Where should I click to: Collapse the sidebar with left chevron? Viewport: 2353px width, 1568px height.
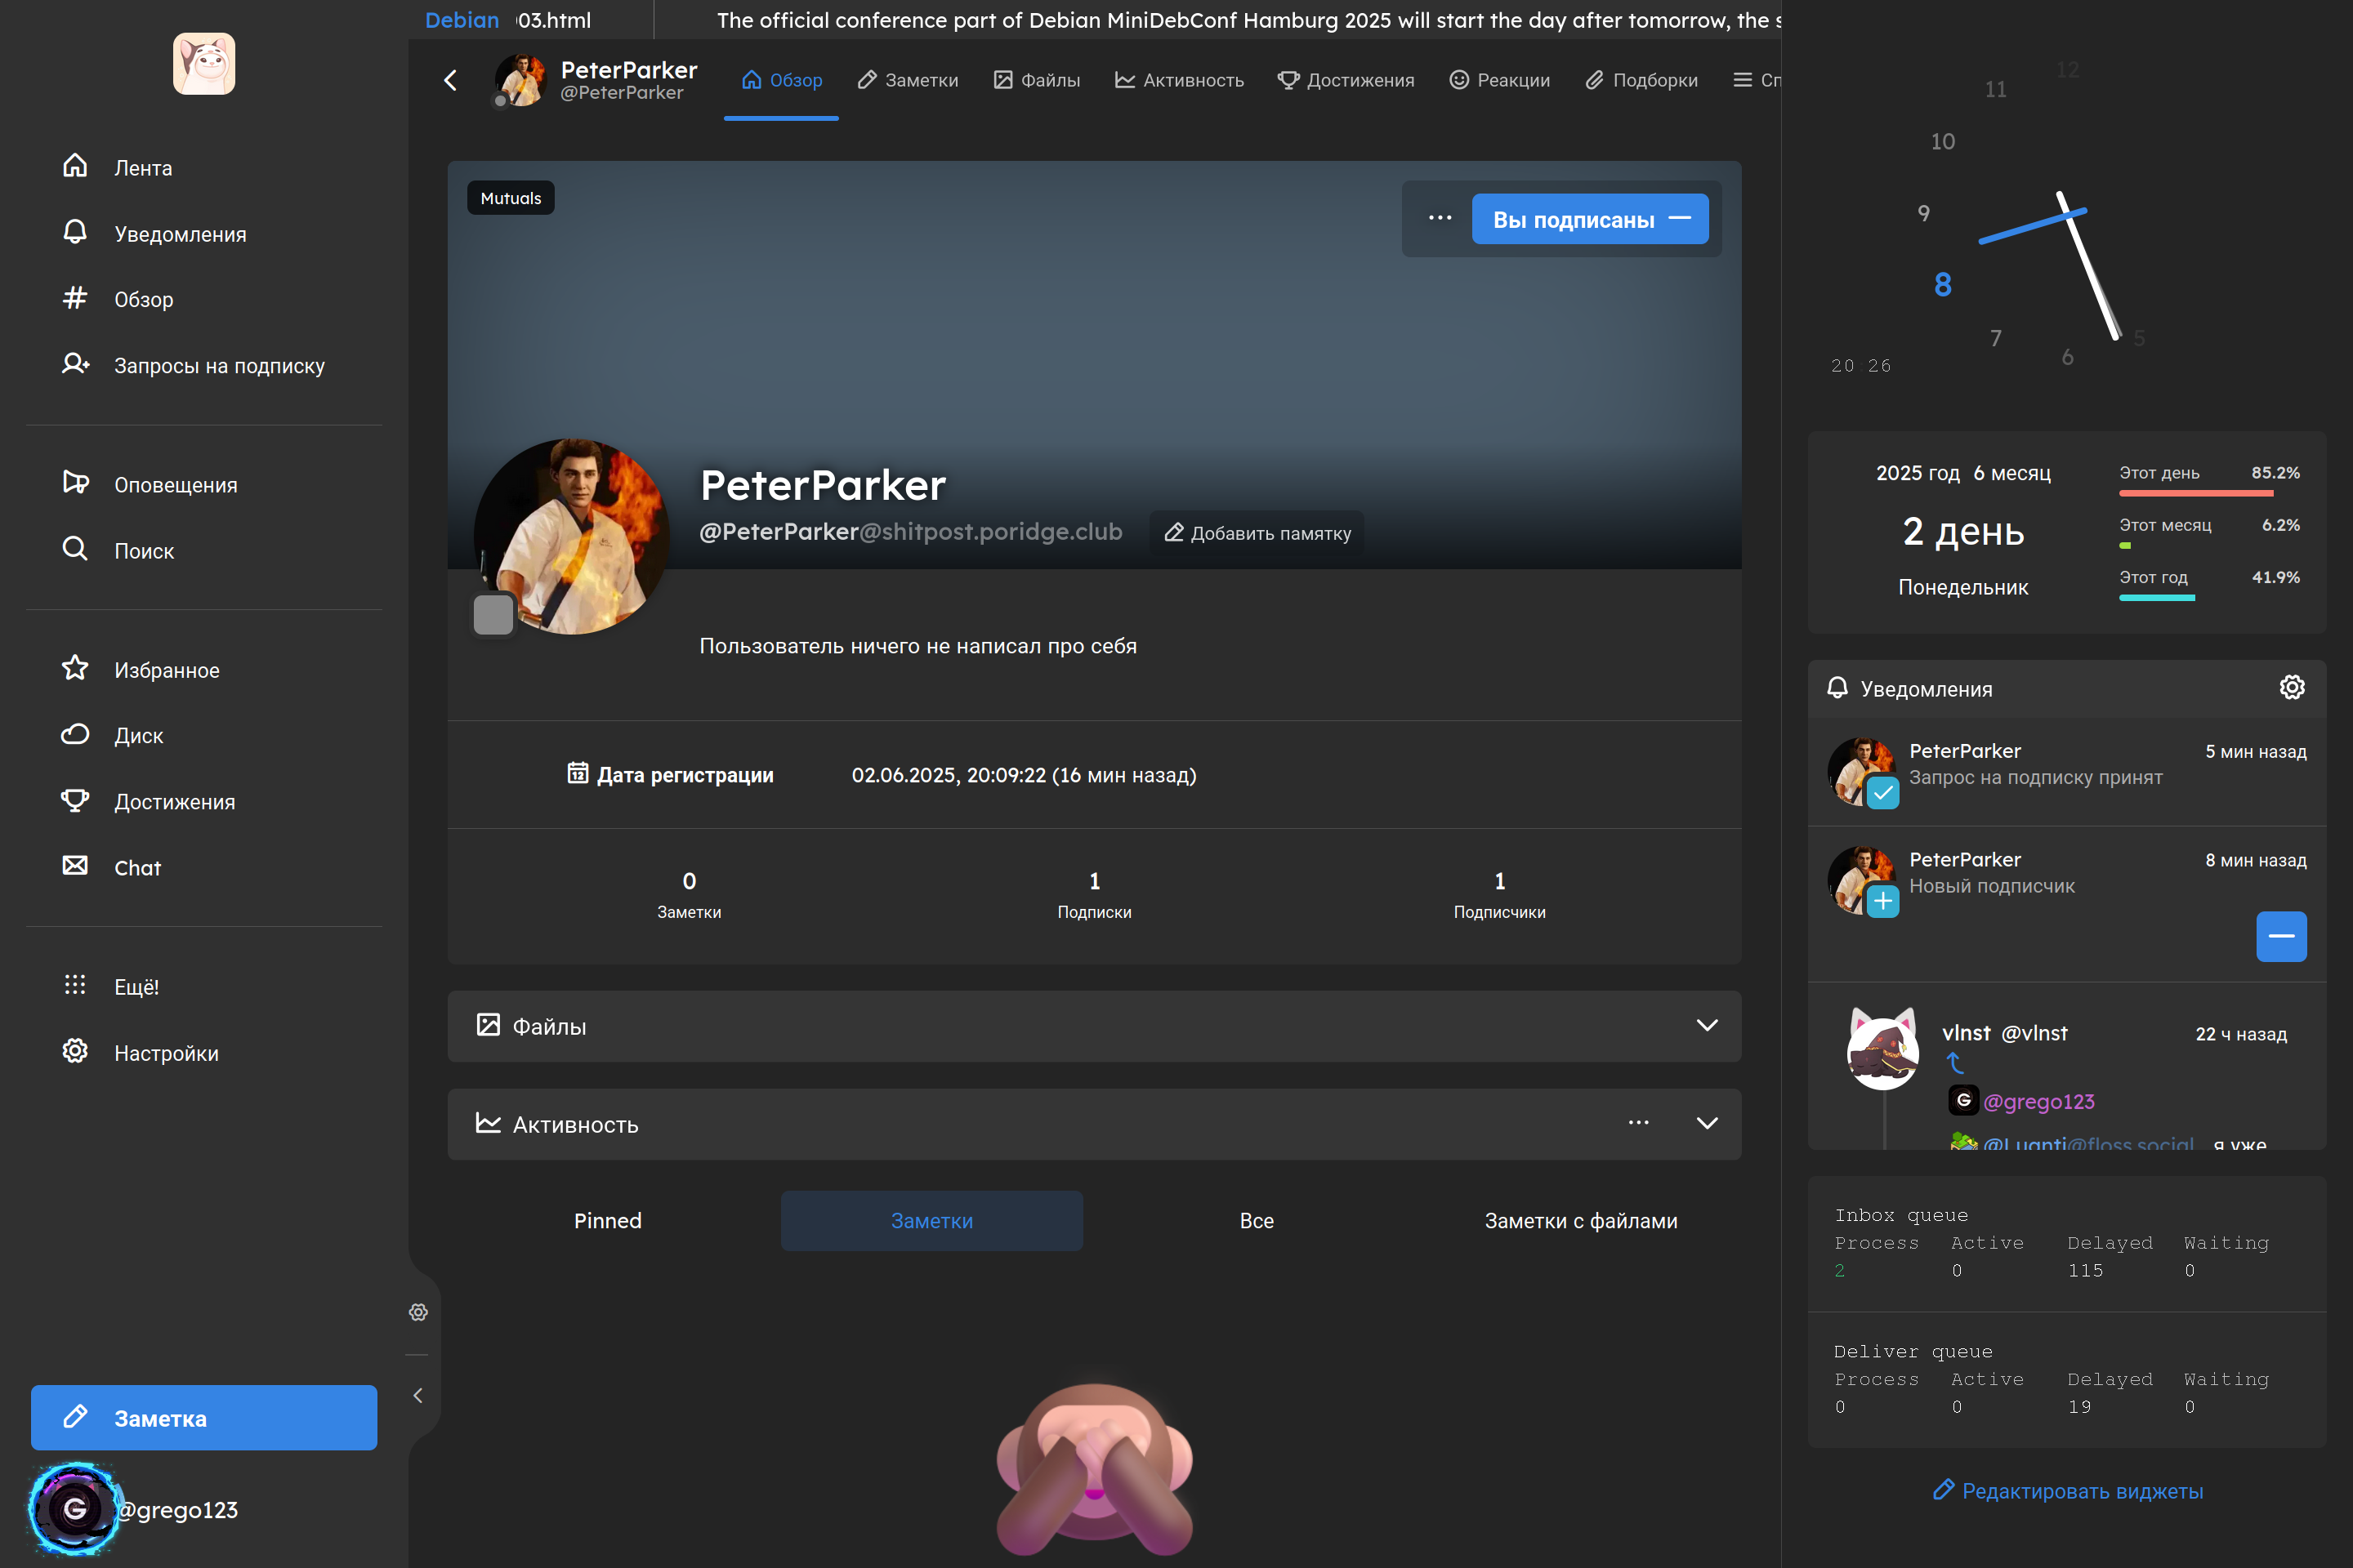[418, 1395]
